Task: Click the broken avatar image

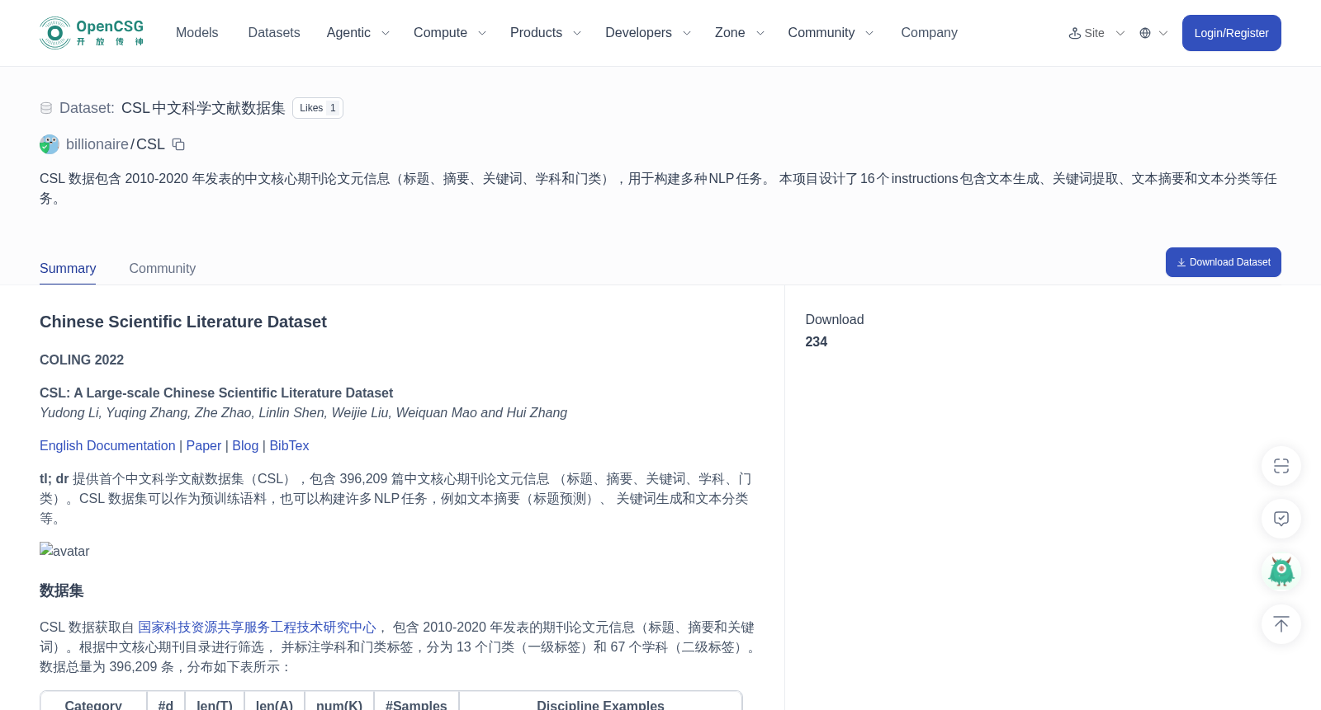Action: (64, 551)
